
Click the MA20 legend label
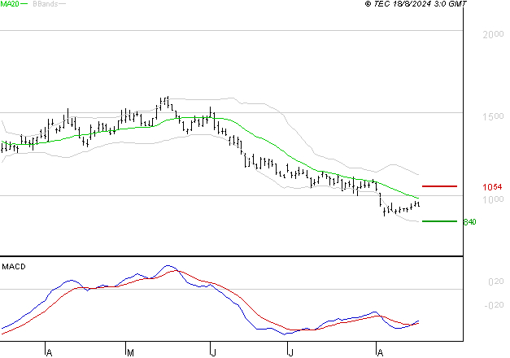click(x=10, y=4)
